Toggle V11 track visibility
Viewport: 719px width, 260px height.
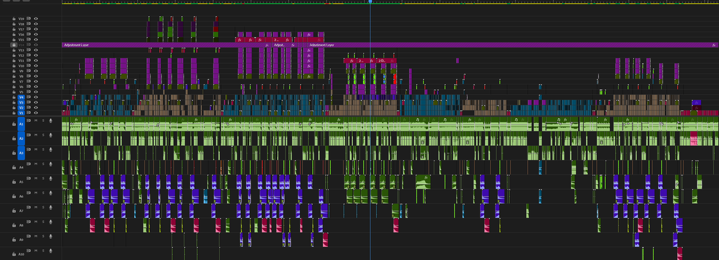click(x=36, y=60)
